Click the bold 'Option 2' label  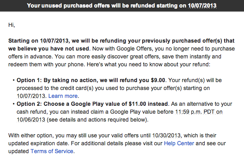coord(30,104)
